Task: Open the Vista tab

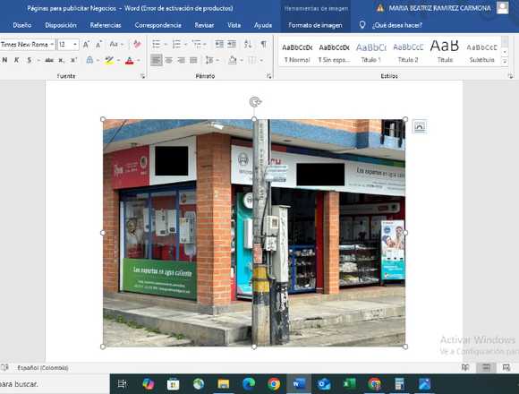Action: [234, 25]
